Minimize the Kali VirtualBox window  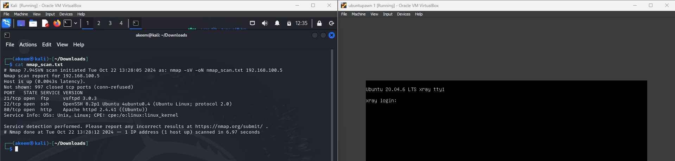pyautogui.click(x=297, y=5)
